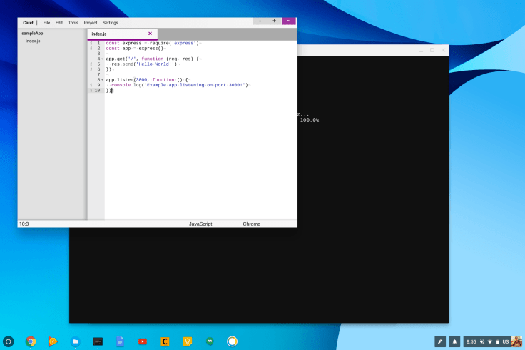Open the notifications bell in the tray
The image size is (525, 350).
point(454,341)
